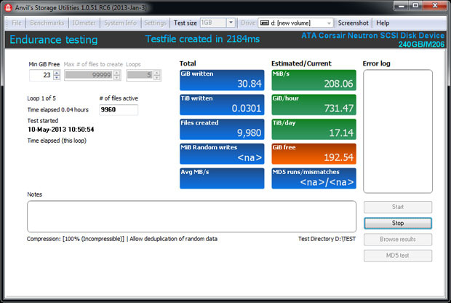Click the MD5 test button
Viewport: 451px width, 303px height.
tap(398, 256)
